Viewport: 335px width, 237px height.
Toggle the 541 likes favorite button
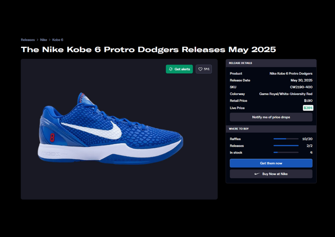(x=204, y=69)
